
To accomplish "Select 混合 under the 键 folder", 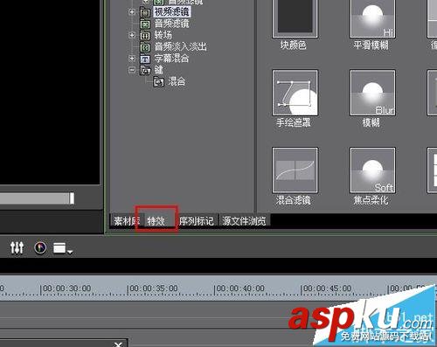I will (177, 81).
